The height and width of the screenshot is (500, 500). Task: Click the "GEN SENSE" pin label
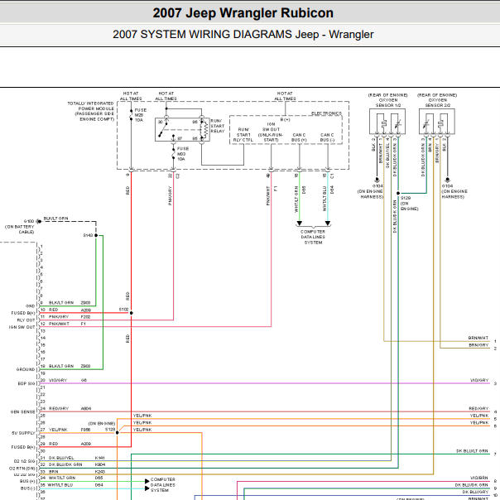click(23, 411)
